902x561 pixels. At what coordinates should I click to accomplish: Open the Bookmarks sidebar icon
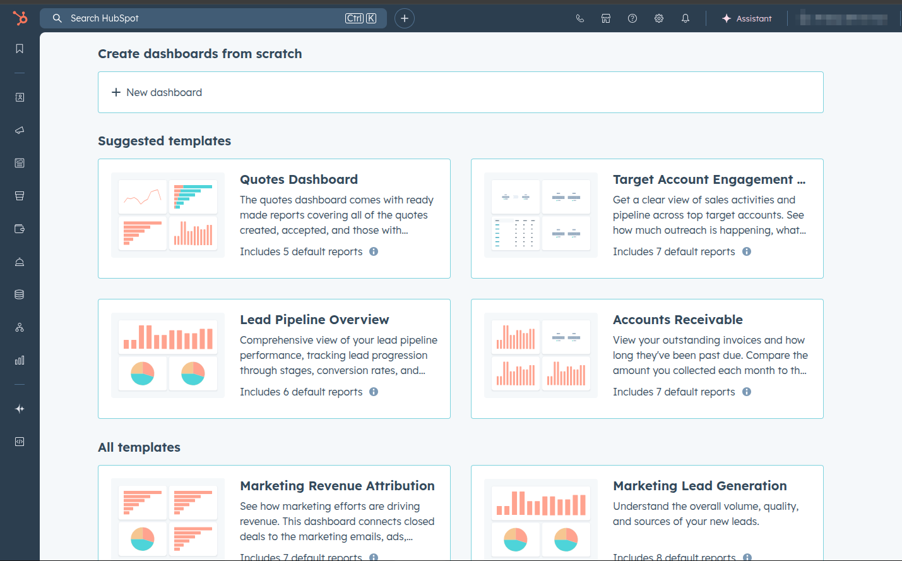(20, 49)
